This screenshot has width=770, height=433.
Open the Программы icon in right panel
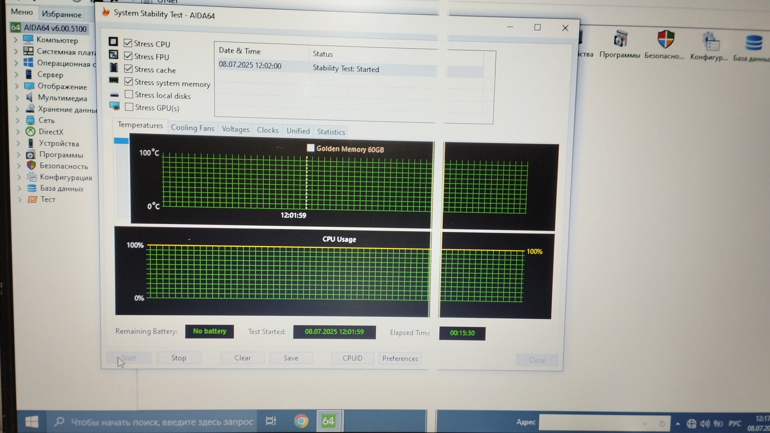click(620, 40)
